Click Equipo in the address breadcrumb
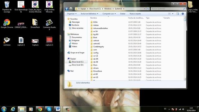This screenshot has height=112, width=199. 83,9
